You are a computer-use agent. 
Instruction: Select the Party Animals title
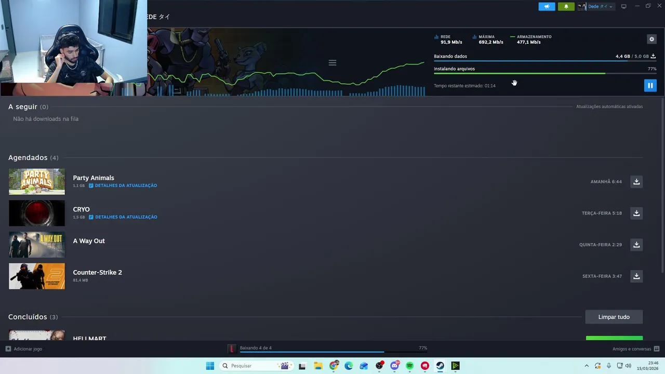pyautogui.click(x=94, y=178)
